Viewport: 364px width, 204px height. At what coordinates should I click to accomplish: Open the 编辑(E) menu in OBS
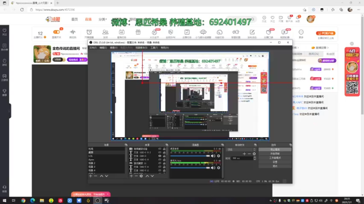click(x=103, y=48)
